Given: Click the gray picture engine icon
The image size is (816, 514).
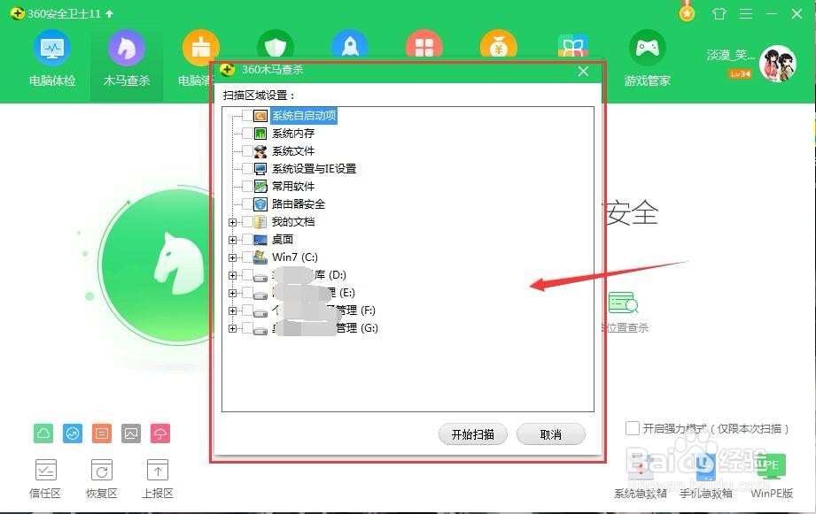Looking at the screenshot, I should pos(131,433).
